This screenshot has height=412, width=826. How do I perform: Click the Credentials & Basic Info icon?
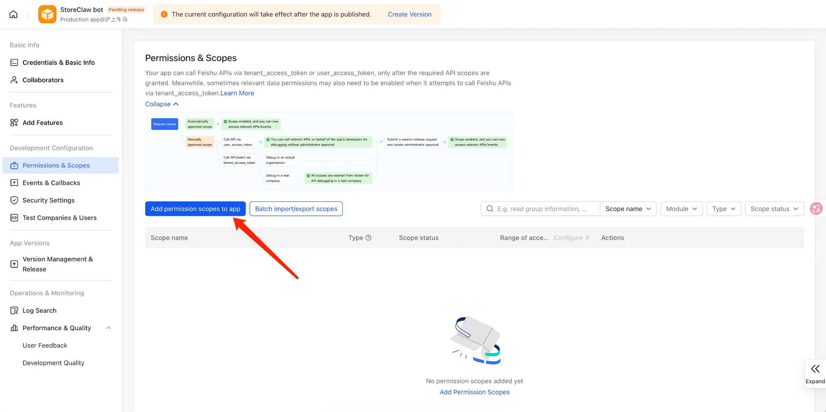14,62
